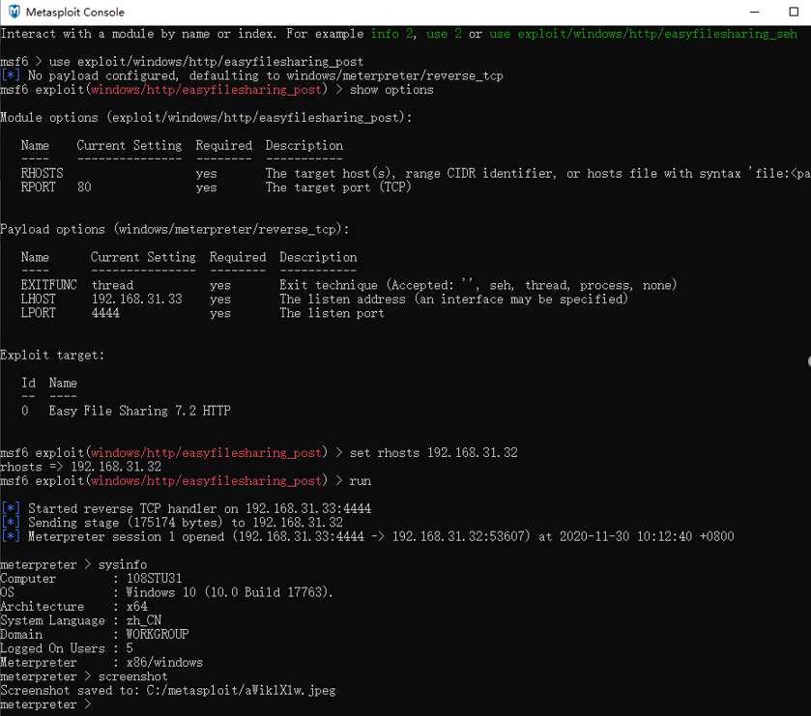Click the 'run' command text

360,481
